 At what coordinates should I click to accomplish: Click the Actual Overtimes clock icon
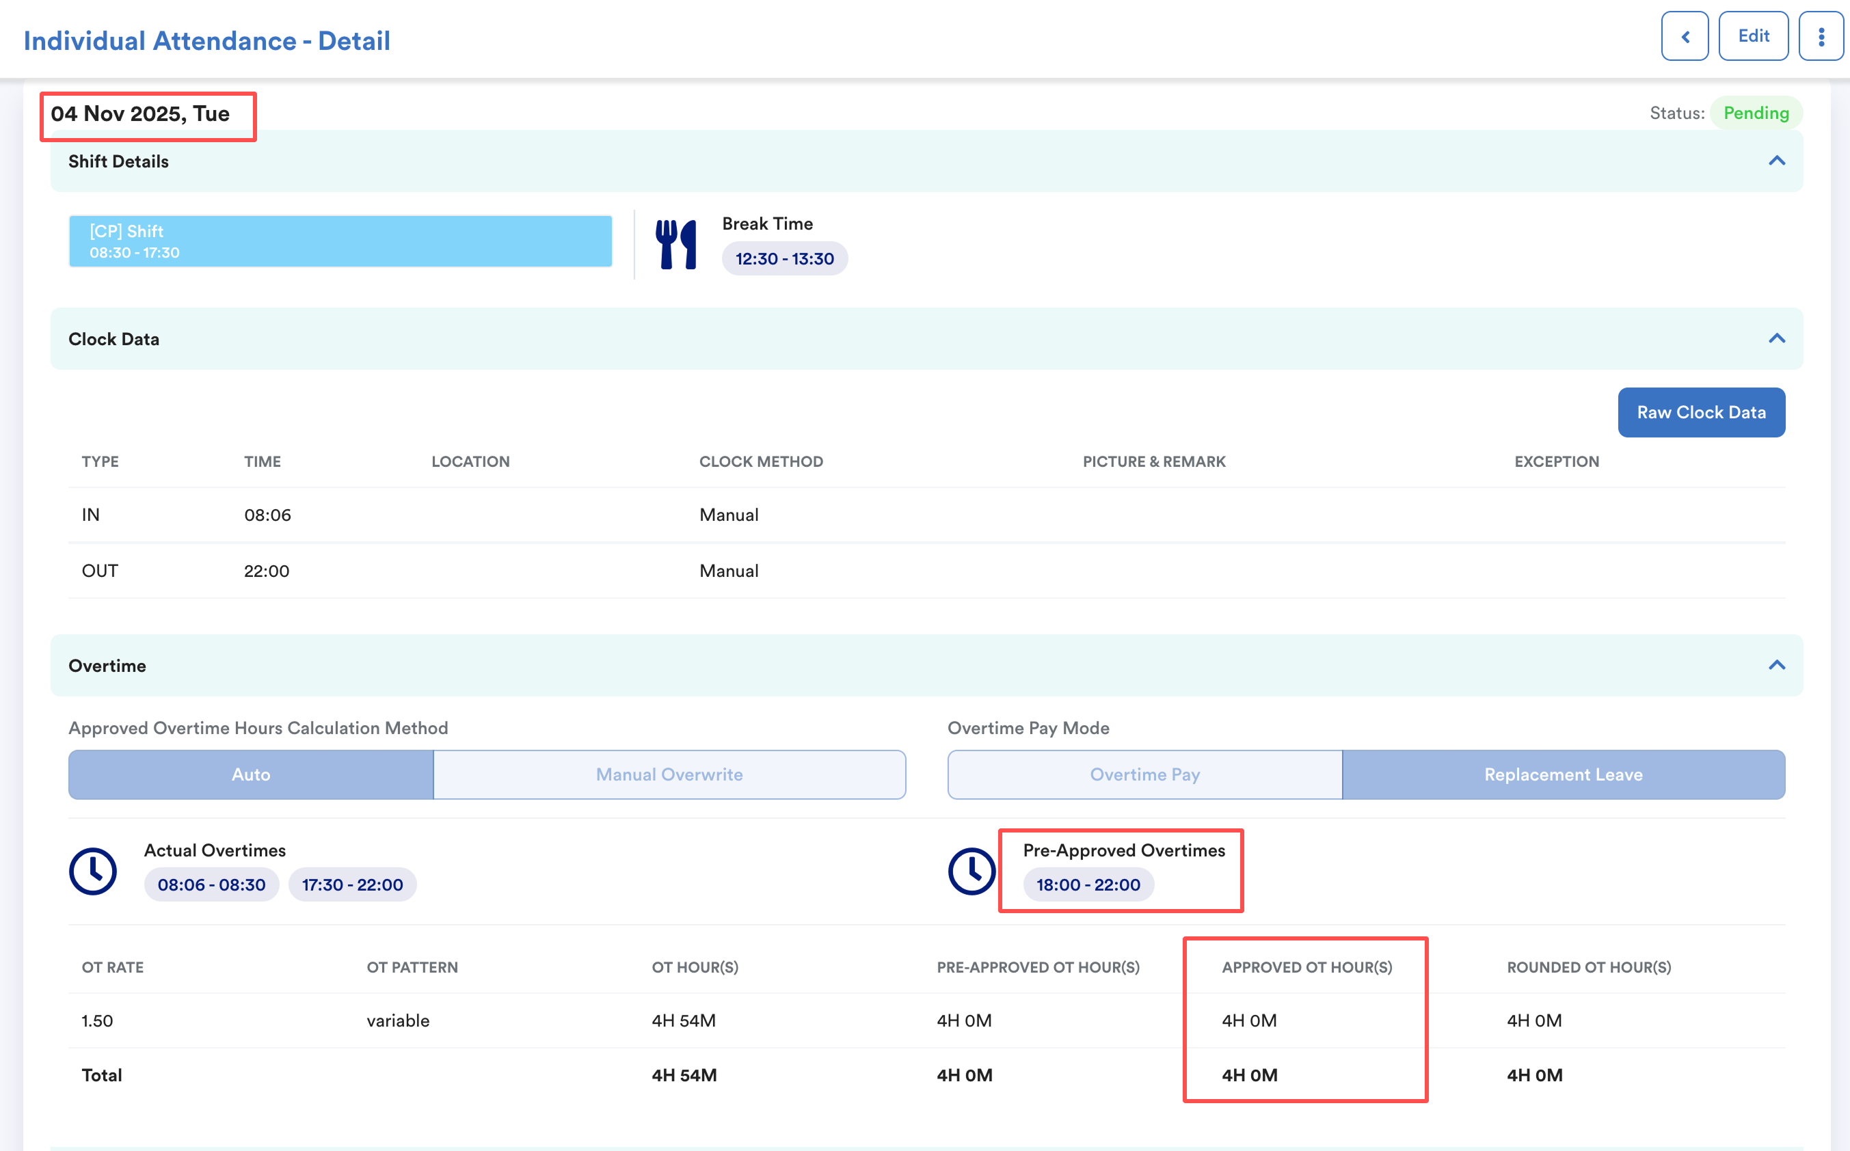pyautogui.click(x=93, y=870)
